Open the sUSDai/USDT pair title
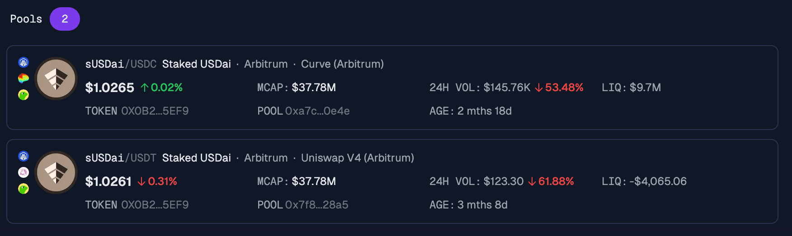792x236 pixels. tap(121, 158)
